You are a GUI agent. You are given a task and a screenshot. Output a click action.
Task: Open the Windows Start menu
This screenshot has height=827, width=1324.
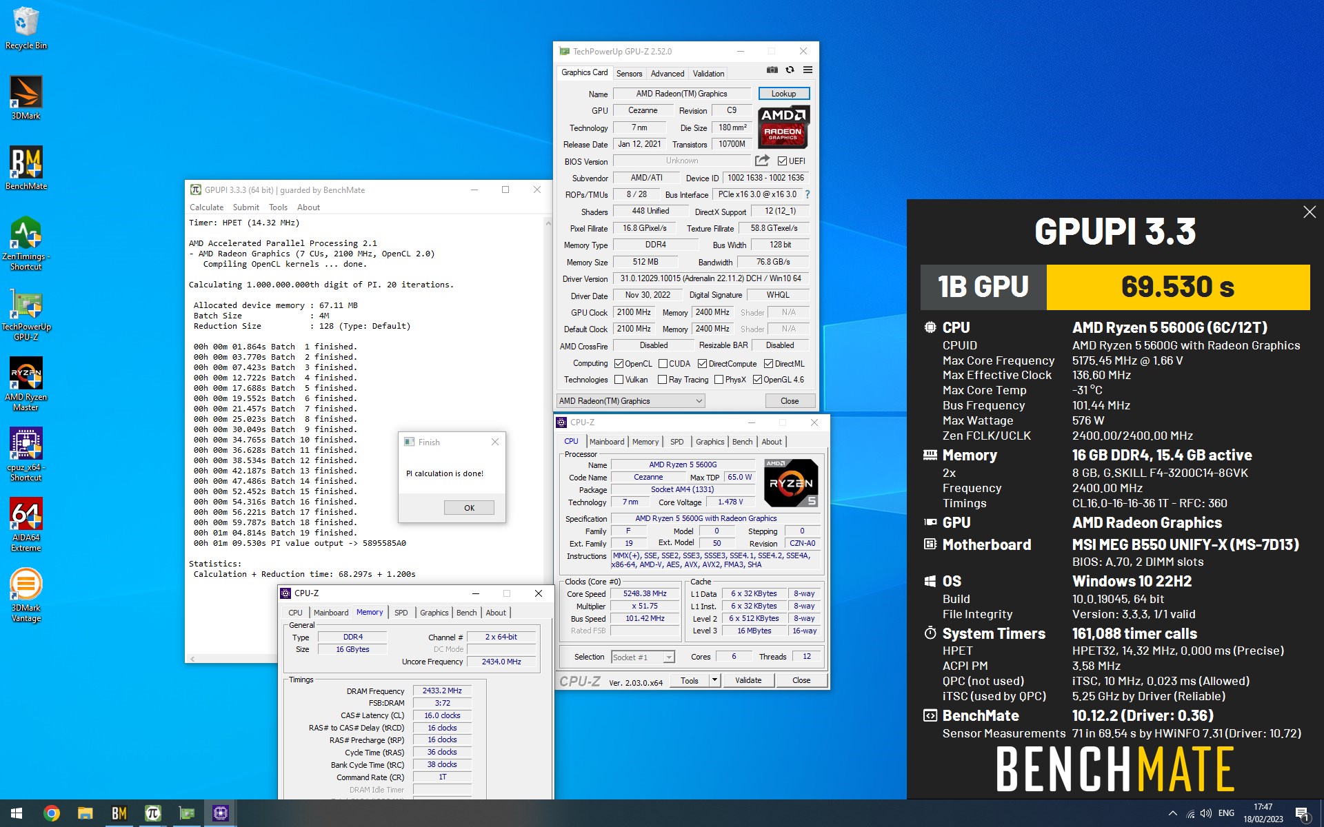pos(17,813)
